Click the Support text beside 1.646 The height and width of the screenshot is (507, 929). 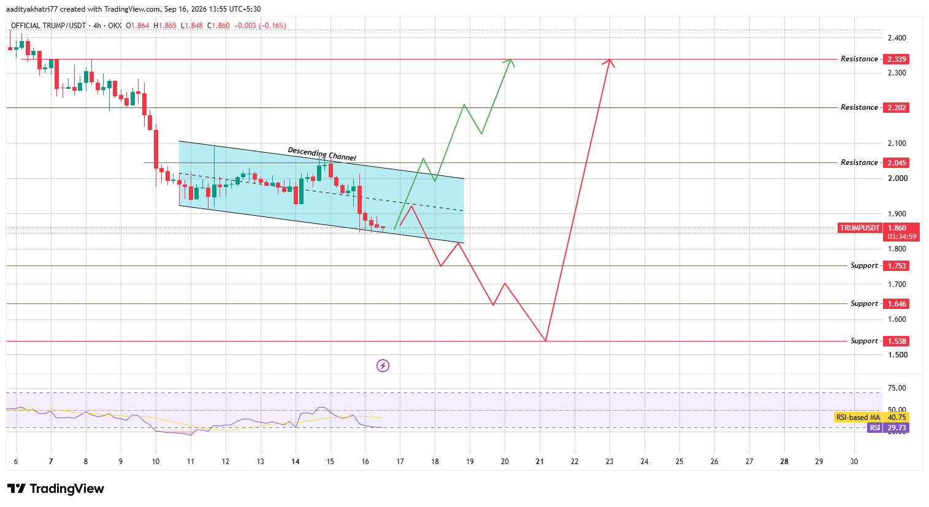tap(864, 303)
